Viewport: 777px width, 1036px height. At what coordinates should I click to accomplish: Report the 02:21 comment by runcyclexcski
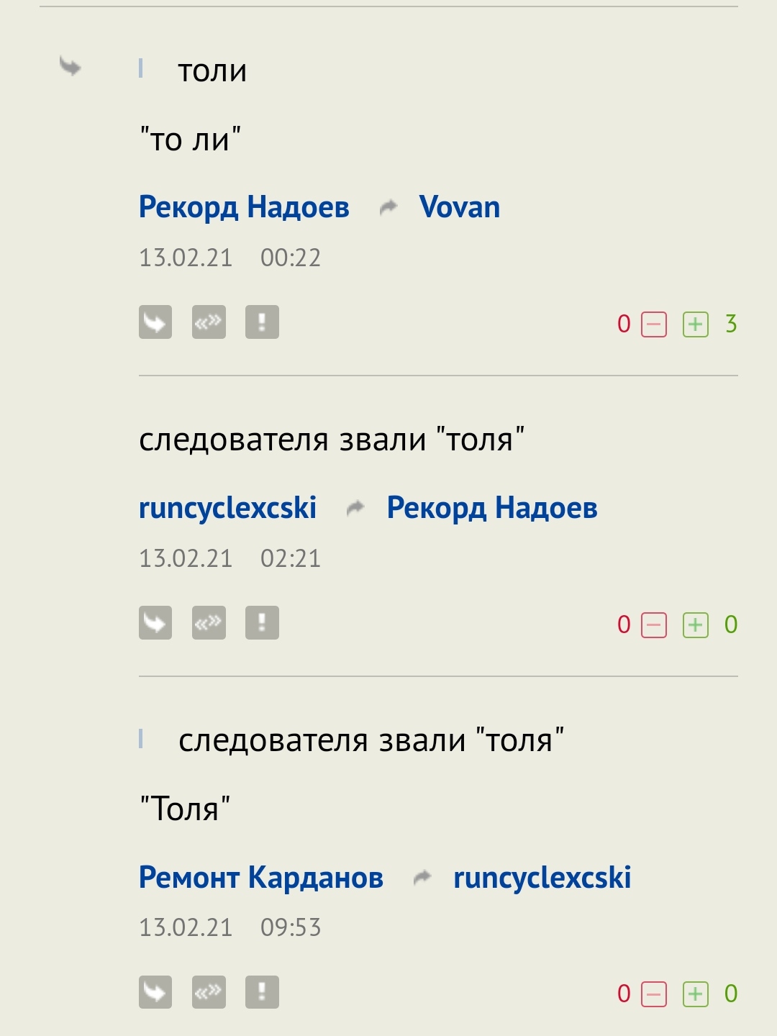[262, 623]
